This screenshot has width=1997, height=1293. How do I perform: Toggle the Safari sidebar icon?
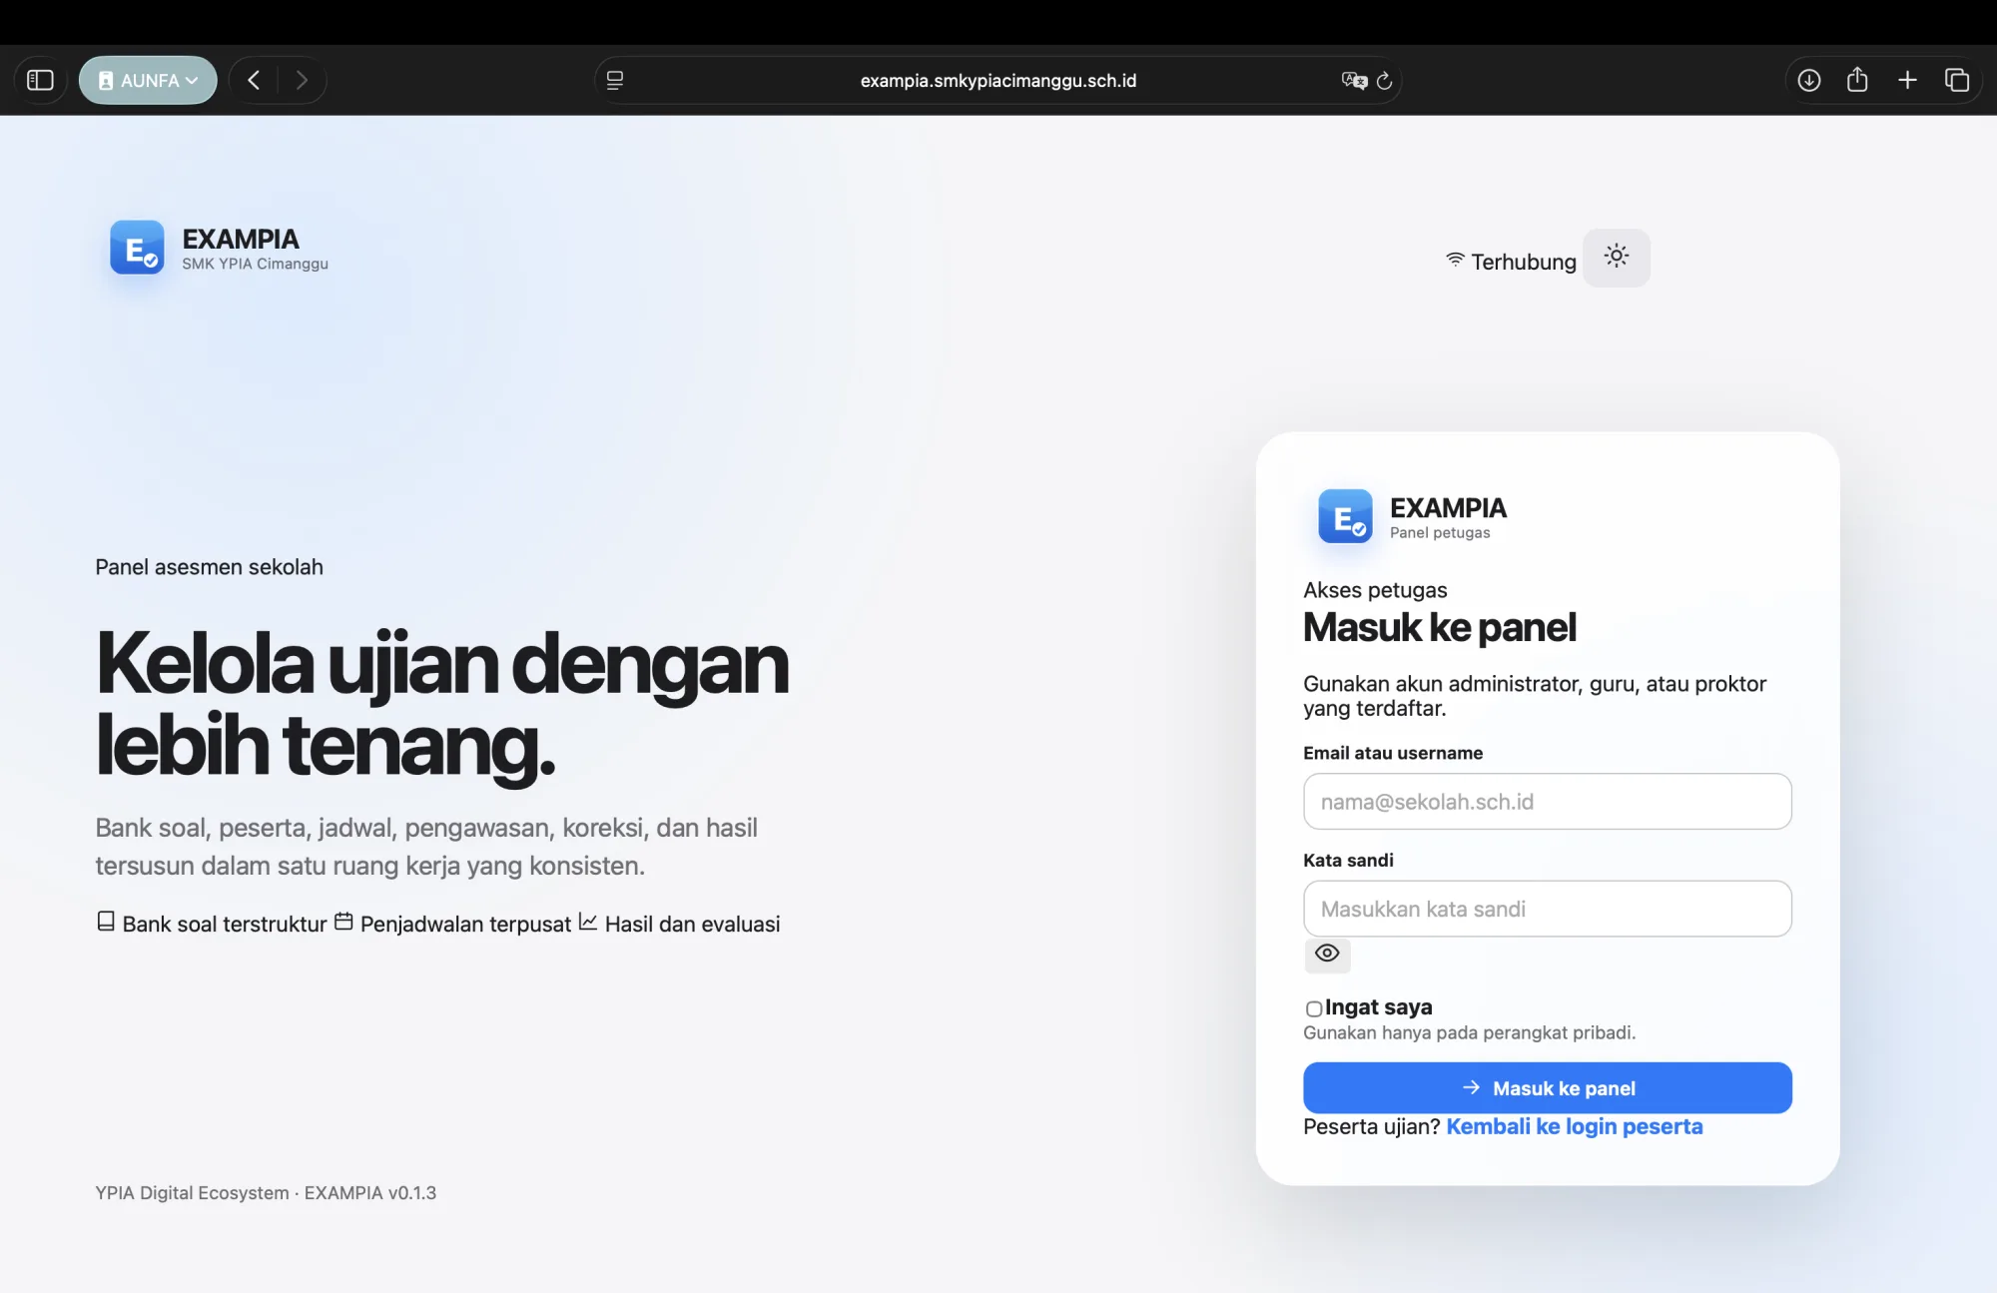(40, 80)
